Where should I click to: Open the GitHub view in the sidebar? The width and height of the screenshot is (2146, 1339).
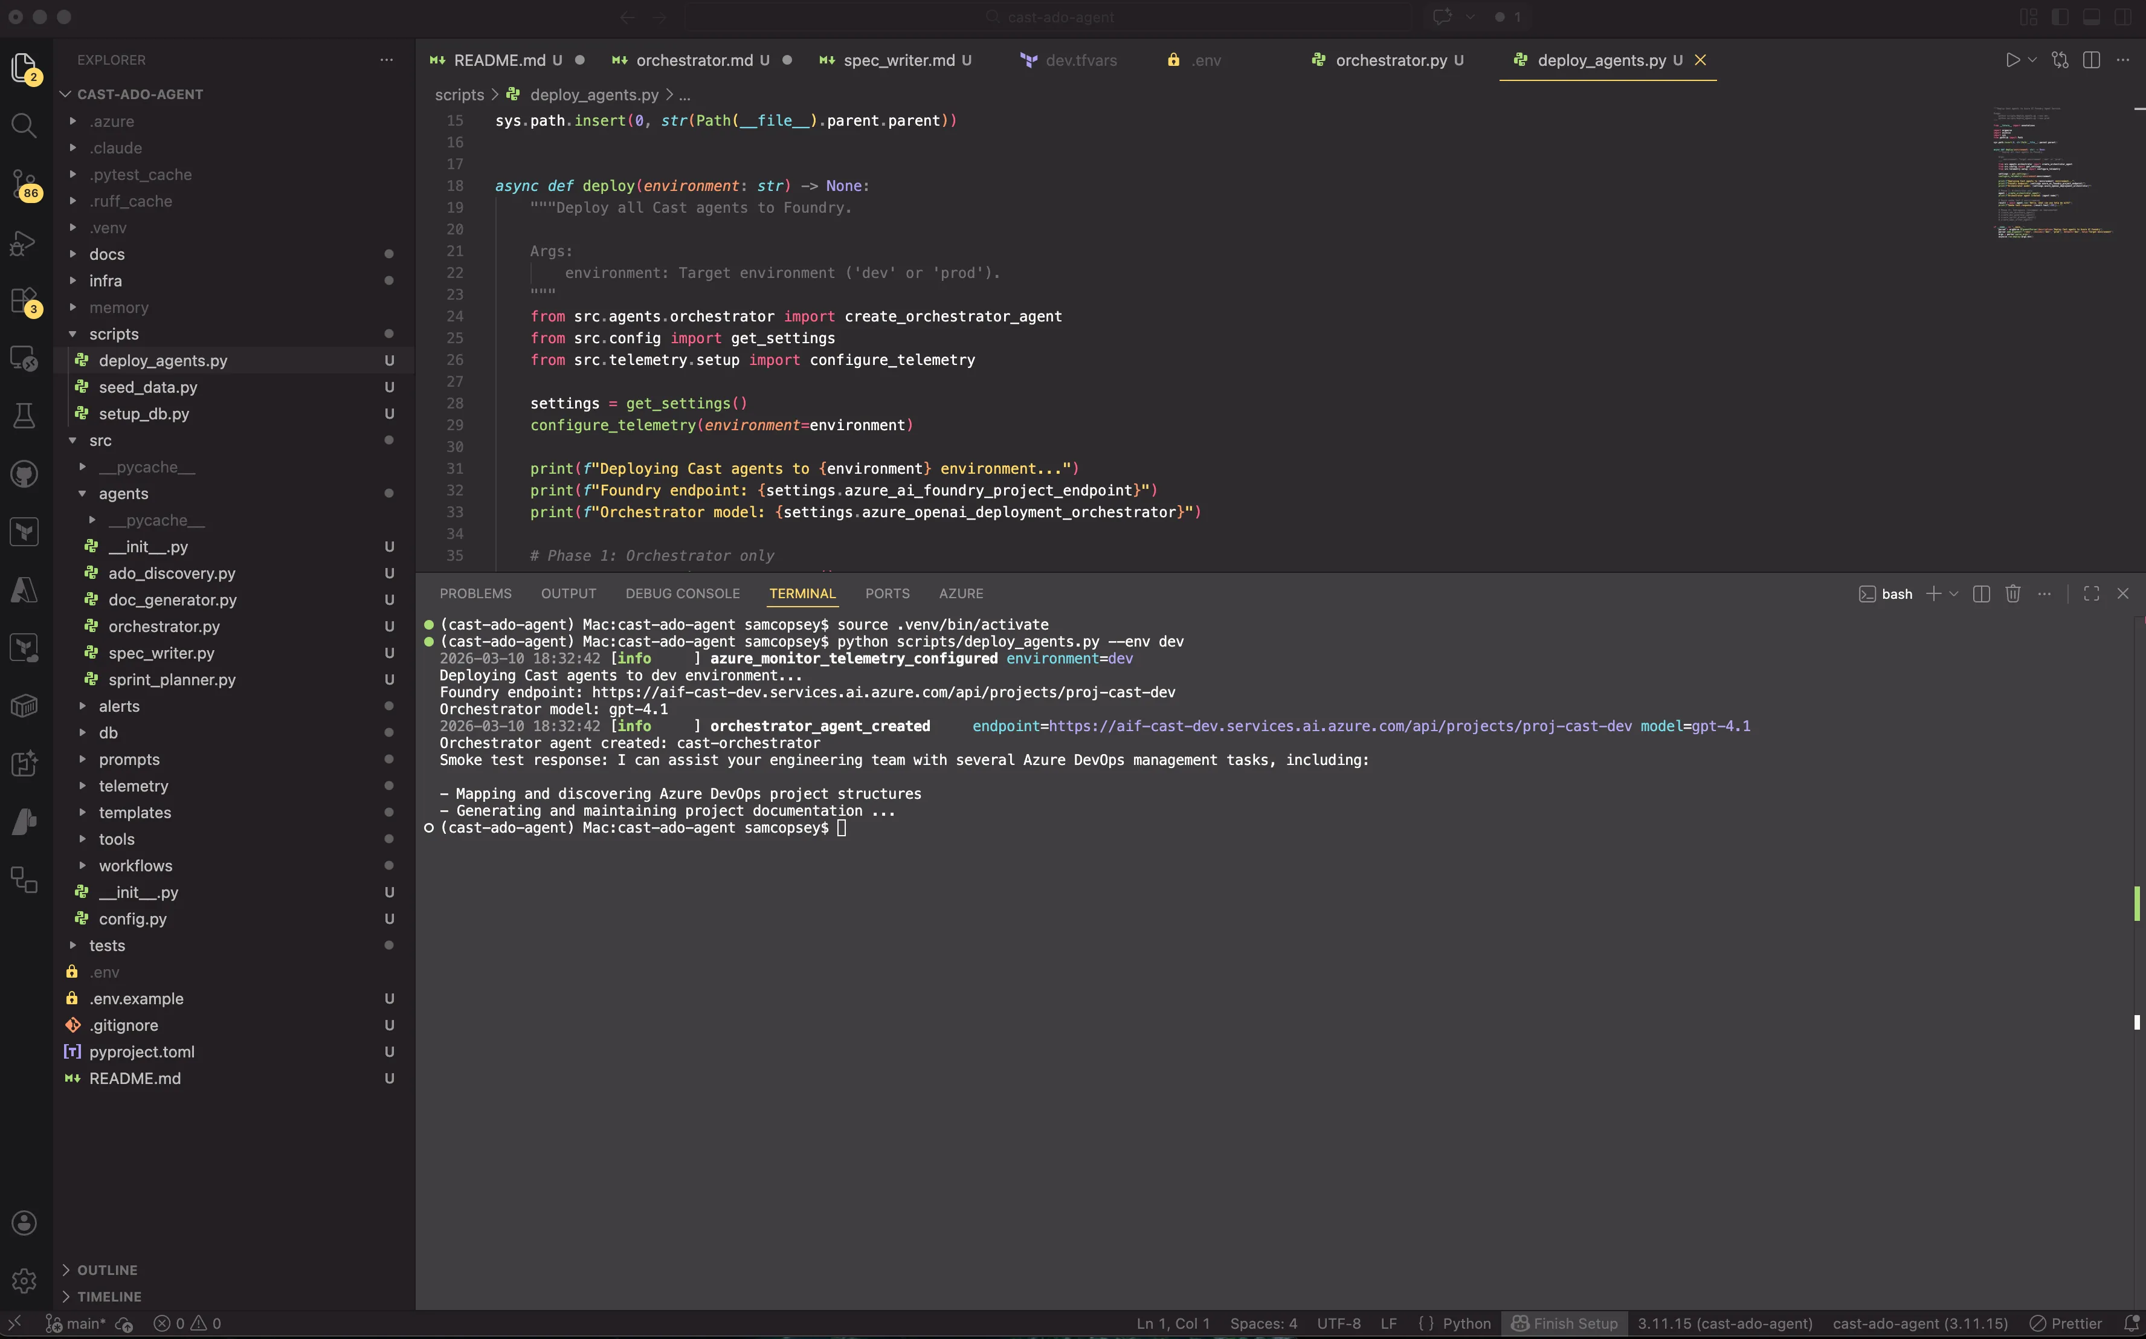24,474
